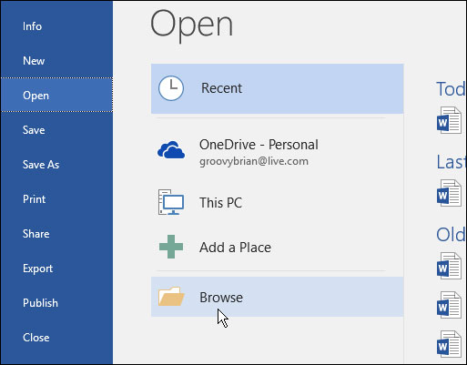This screenshot has width=467, height=365.
Task: Choose Save As from the sidebar
Action: (56, 165)
